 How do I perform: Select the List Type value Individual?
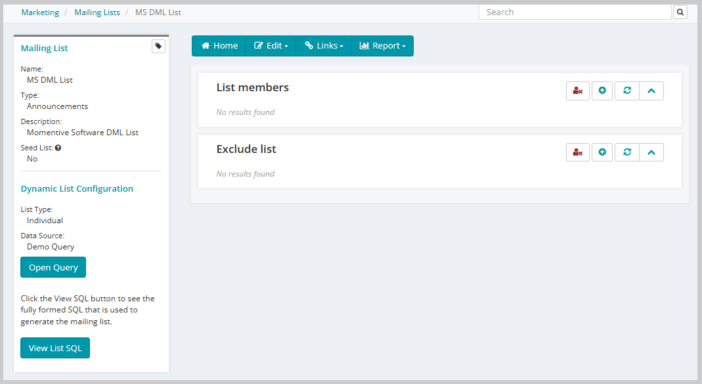45,221
